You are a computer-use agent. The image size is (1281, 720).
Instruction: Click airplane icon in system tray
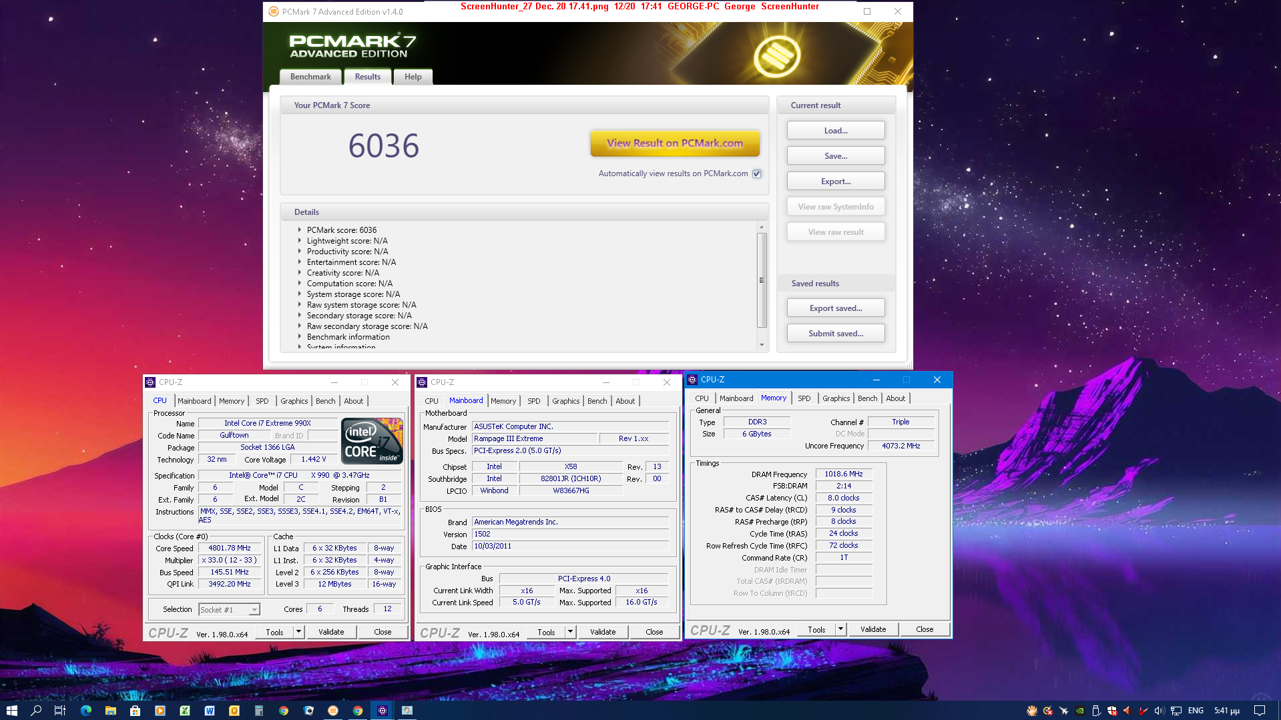coord(1063,711)
